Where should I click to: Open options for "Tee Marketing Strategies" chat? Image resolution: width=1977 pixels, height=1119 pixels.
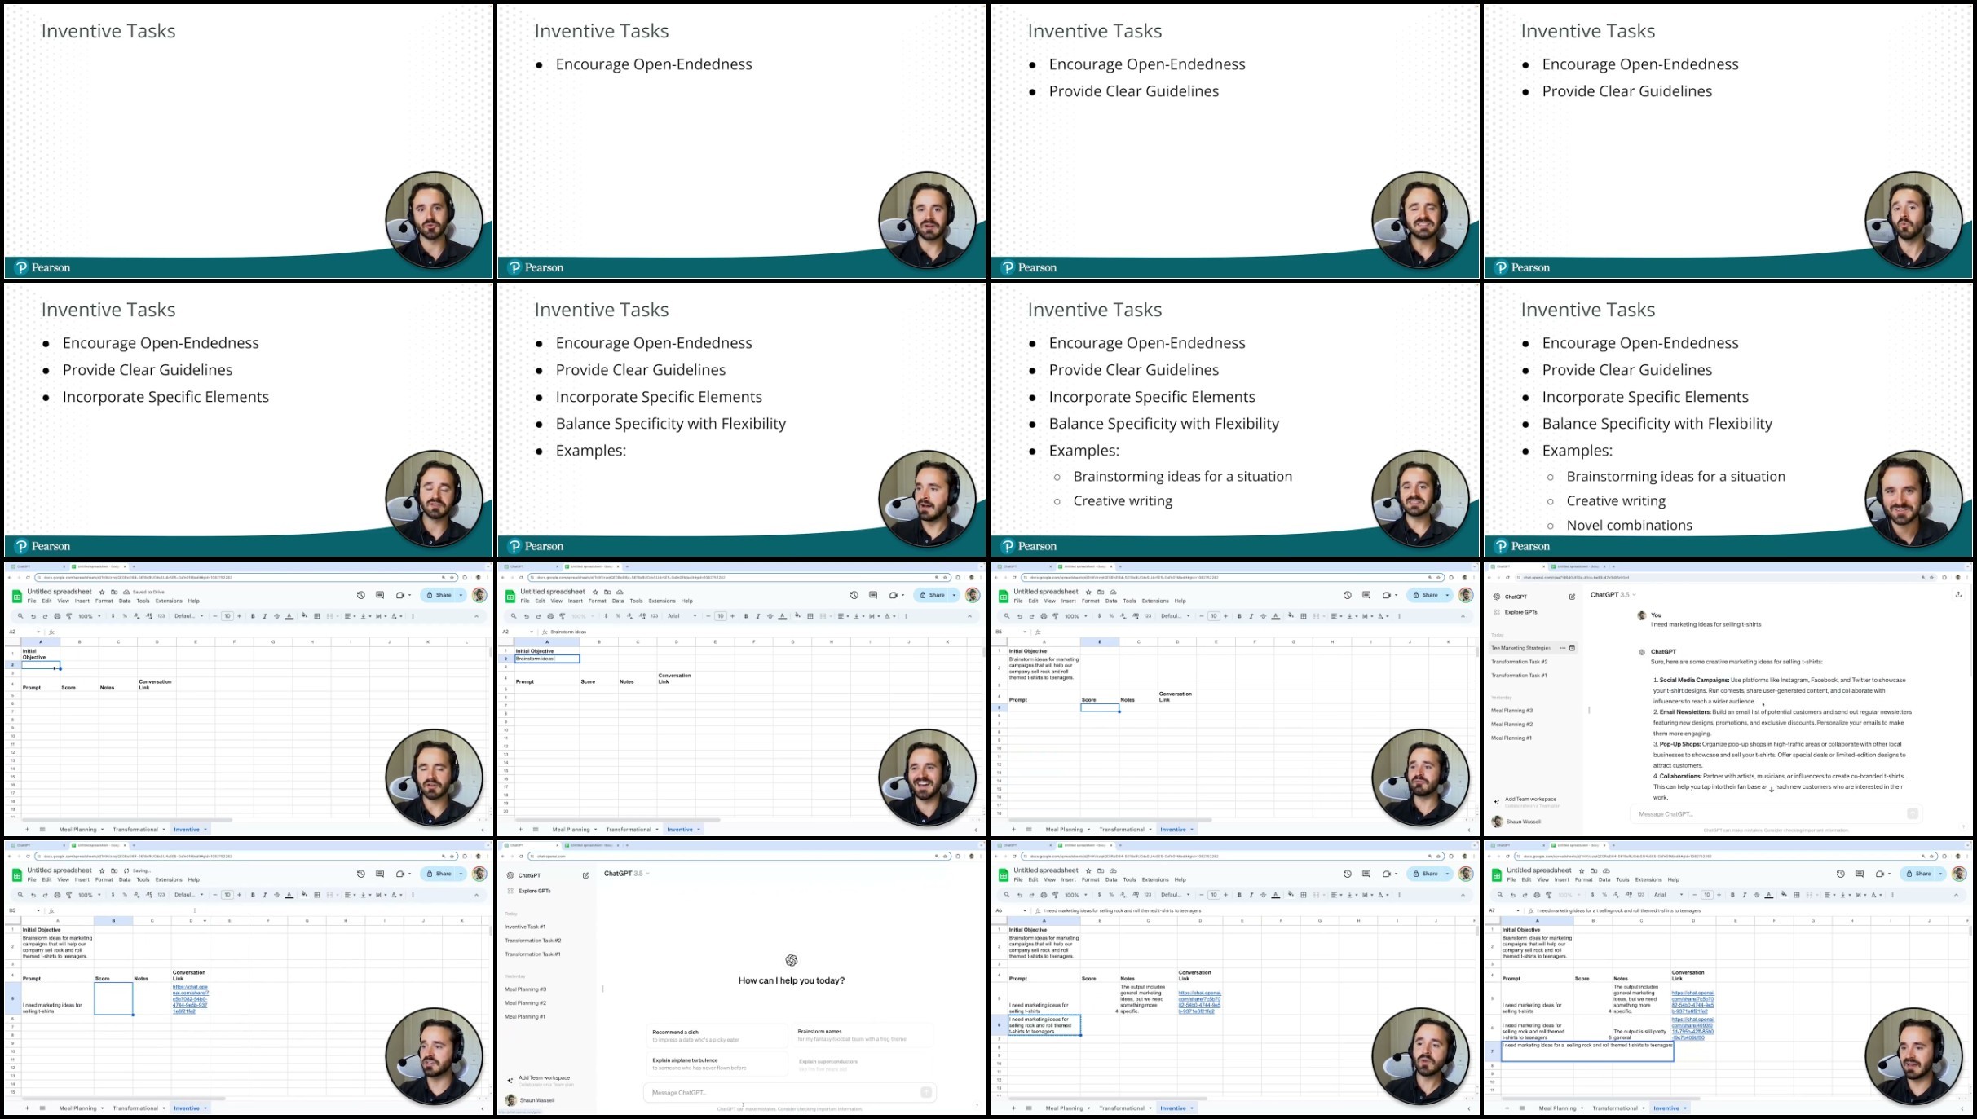(x=1562, y=648)
